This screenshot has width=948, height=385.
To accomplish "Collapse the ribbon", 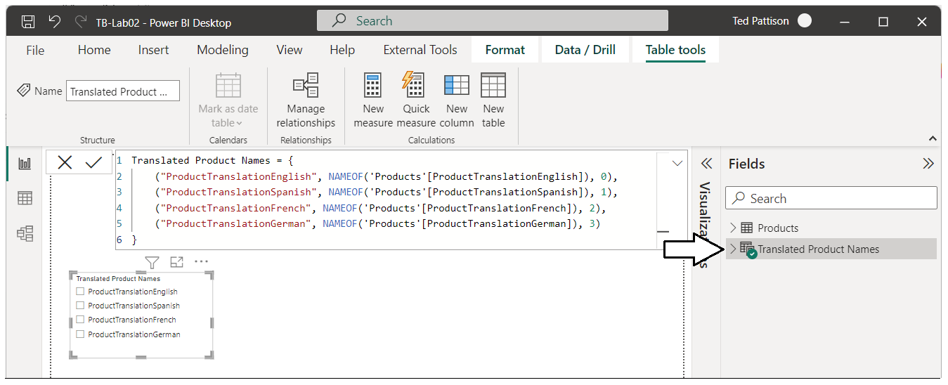I will [x=933, y=139].
